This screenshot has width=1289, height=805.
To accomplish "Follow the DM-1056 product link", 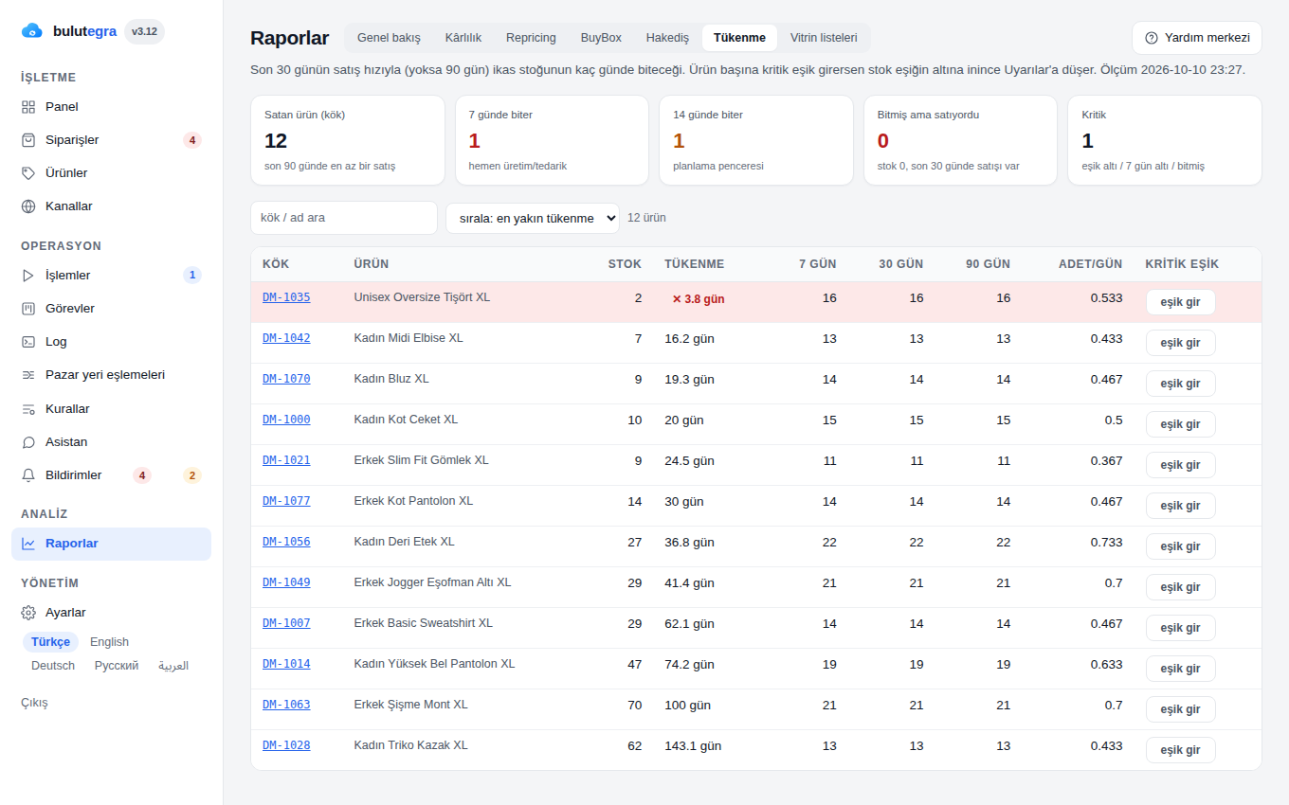I will click(x=286, y=542).
